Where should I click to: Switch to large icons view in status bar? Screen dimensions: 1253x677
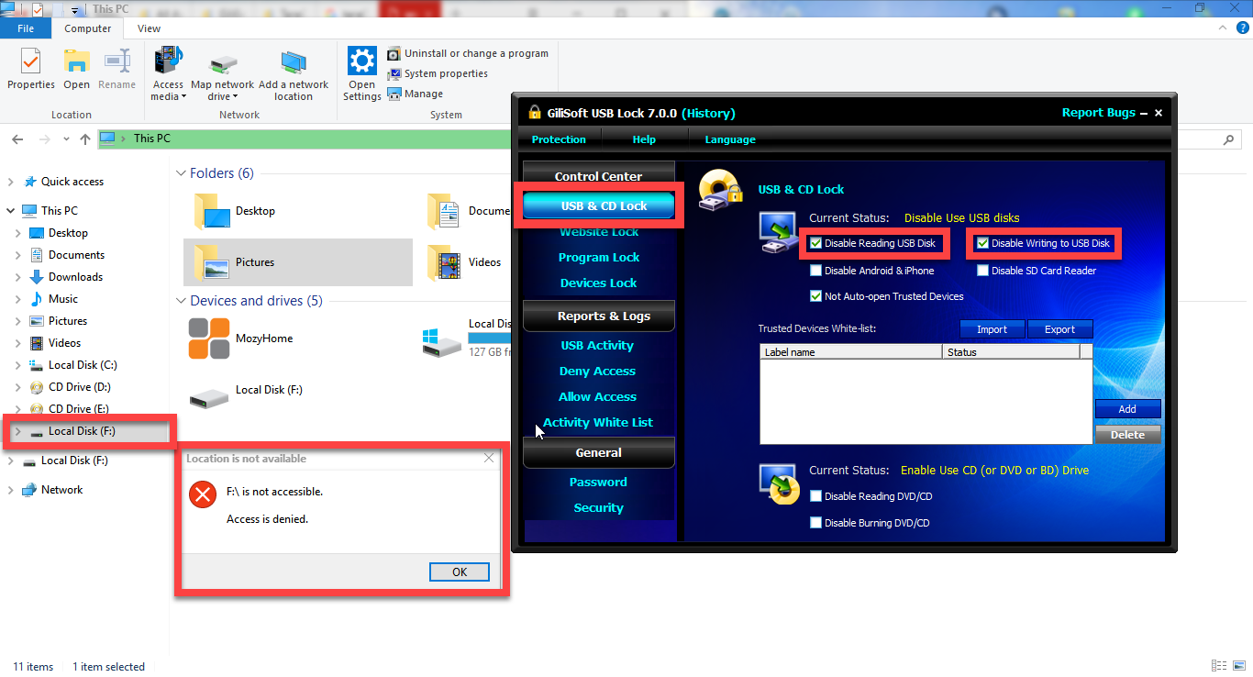tap(1238, 666)
